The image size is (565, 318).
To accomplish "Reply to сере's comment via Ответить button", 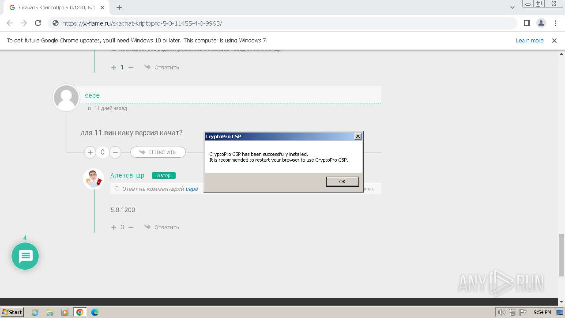I will click(158, 152).
